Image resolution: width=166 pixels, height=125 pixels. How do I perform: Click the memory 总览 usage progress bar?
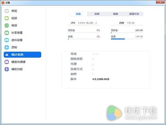pos(127,39)
